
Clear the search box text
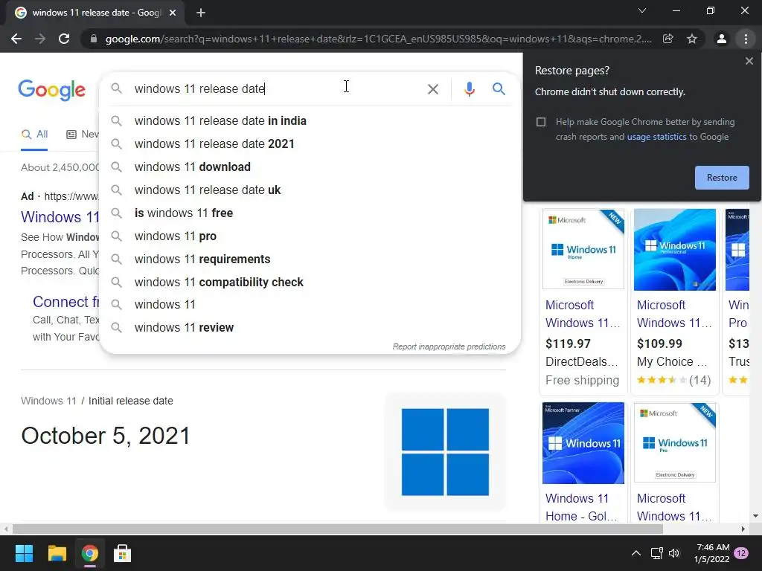pyautogui.click(x=432, y=89)
